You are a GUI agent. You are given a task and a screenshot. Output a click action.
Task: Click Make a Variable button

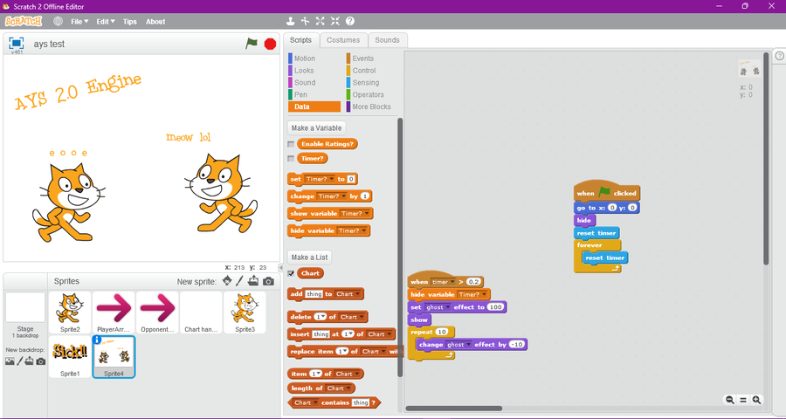point(316,127)
